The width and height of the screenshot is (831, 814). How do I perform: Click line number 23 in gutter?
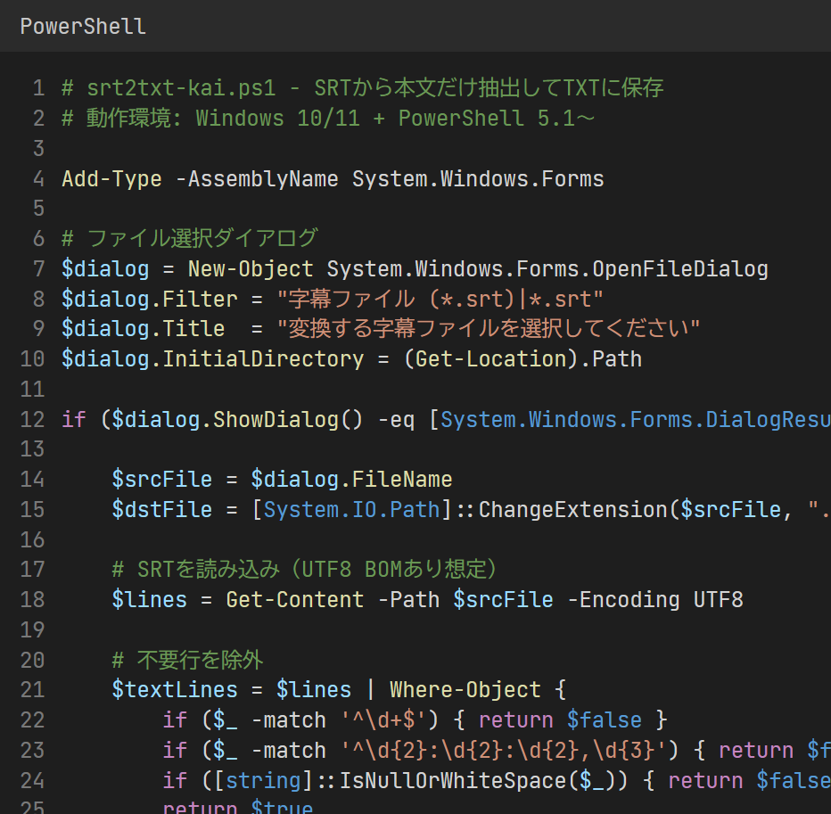[32, 751]
